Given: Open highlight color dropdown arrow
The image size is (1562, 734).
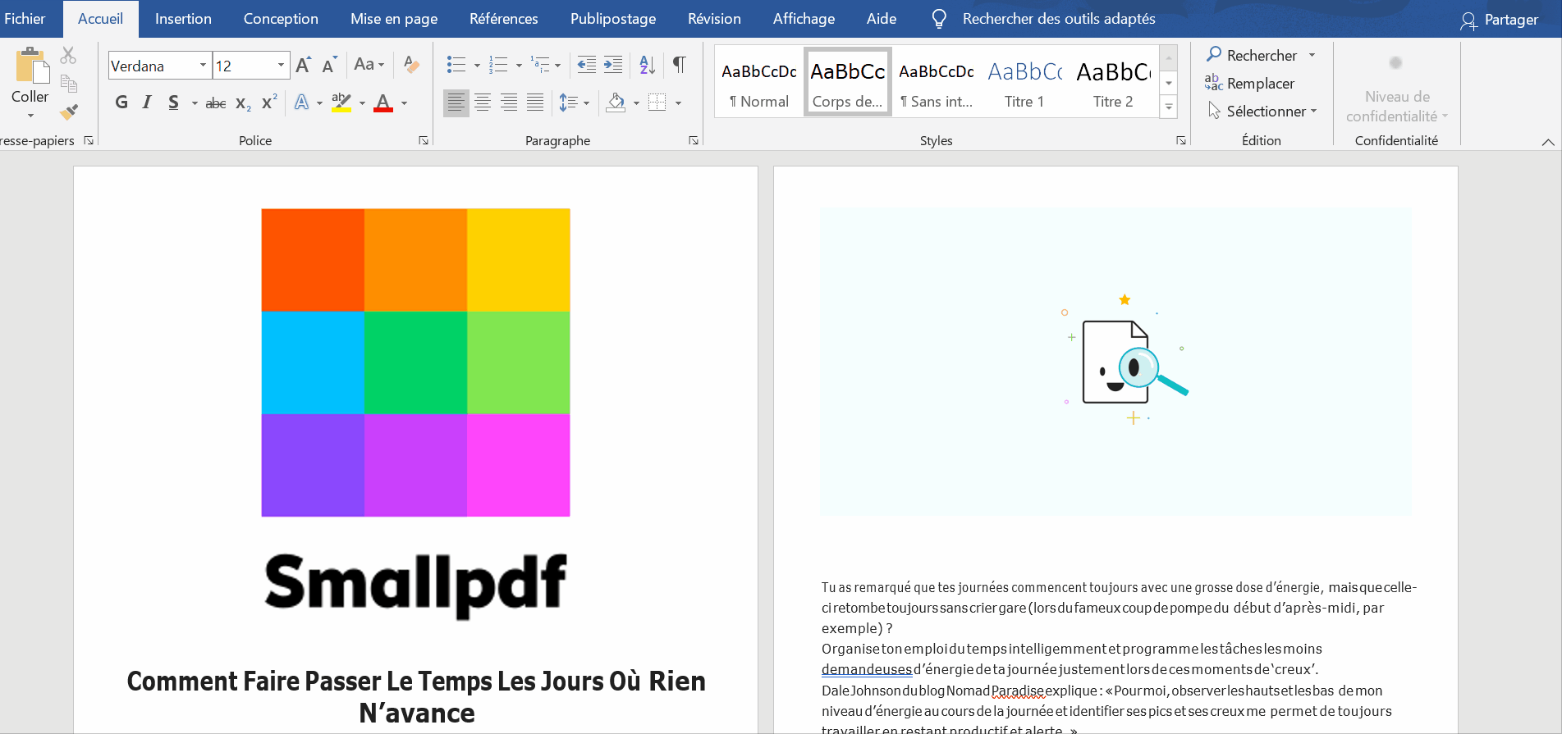Looking at the screenshot, I should (x=362, y=103).
